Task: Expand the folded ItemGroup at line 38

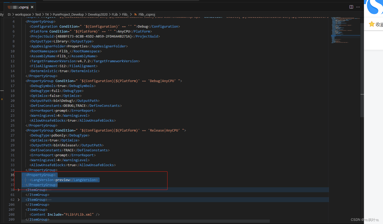Action: coord(18,190)
